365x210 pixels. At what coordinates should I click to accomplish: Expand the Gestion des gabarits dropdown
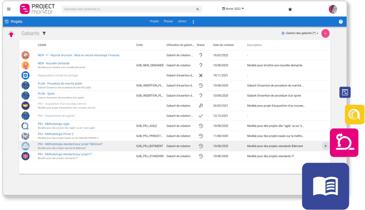coord(300,33)
